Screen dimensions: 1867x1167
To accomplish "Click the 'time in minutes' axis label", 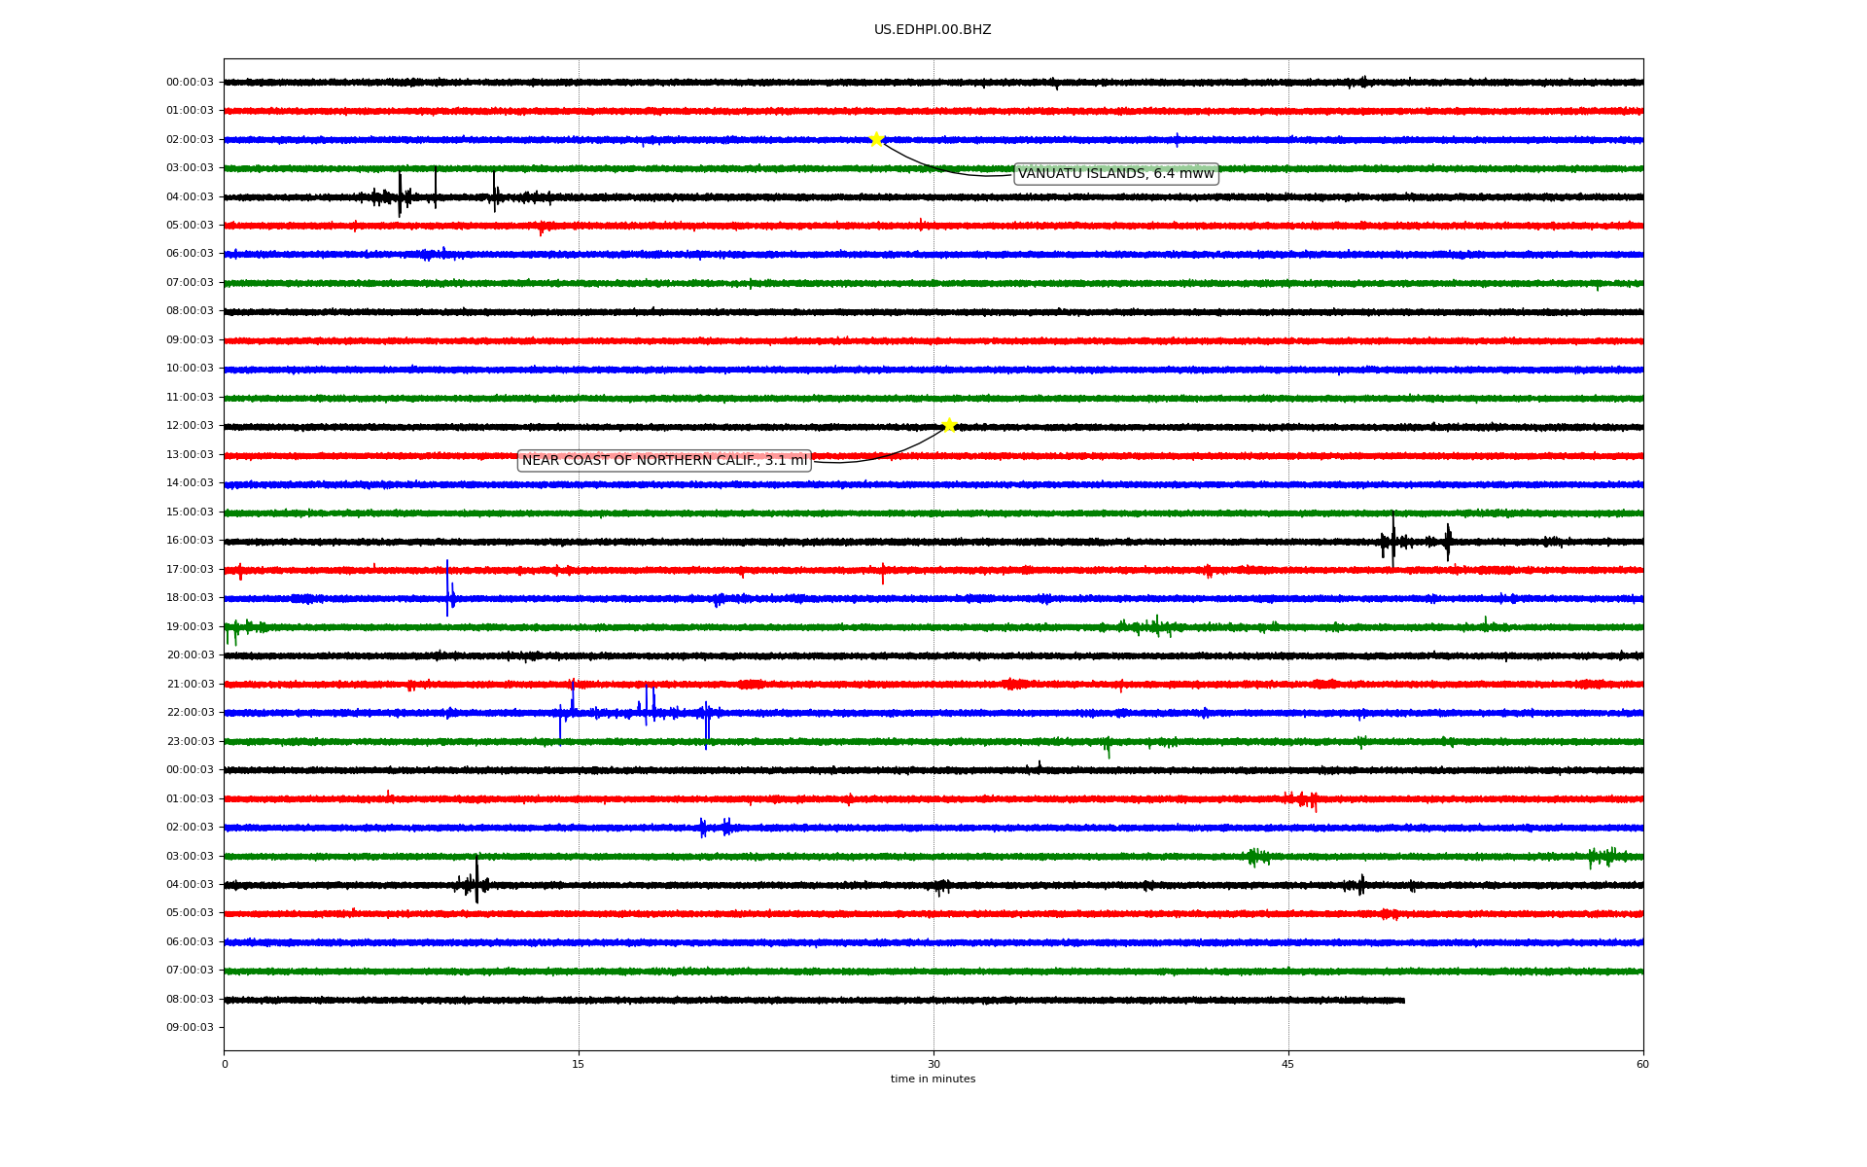I will pos(932,1079).
